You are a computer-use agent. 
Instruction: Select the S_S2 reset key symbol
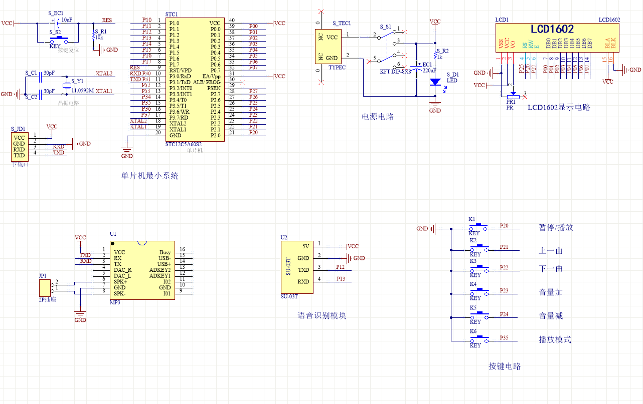[x=58, y=39]
